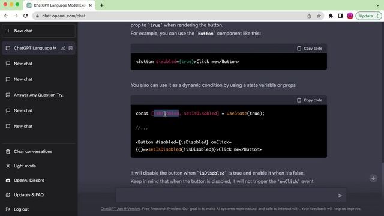Rename the ChatGPT Language M chat with pencil icon

pos(63,48)
